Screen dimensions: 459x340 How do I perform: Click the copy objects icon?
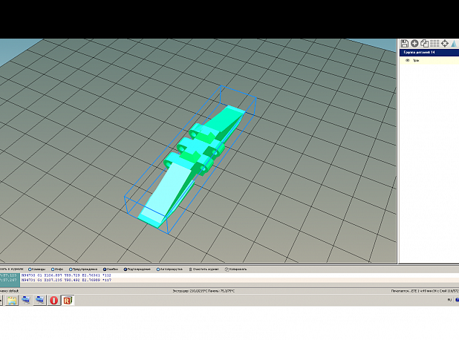coord(424,43)
